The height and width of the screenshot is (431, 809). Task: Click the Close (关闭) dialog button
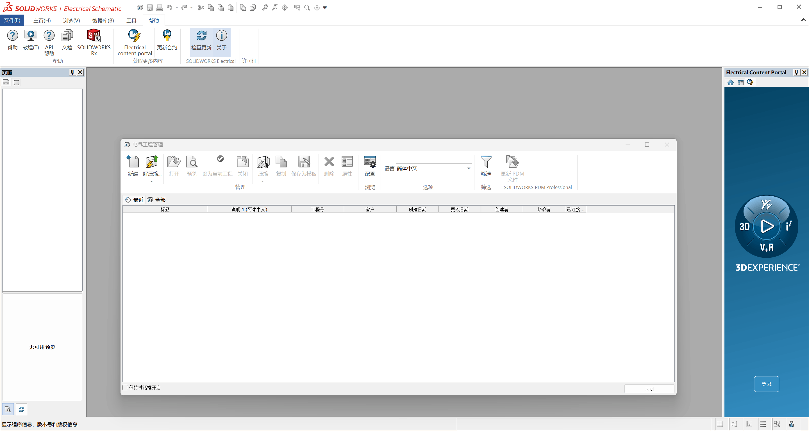649,389
